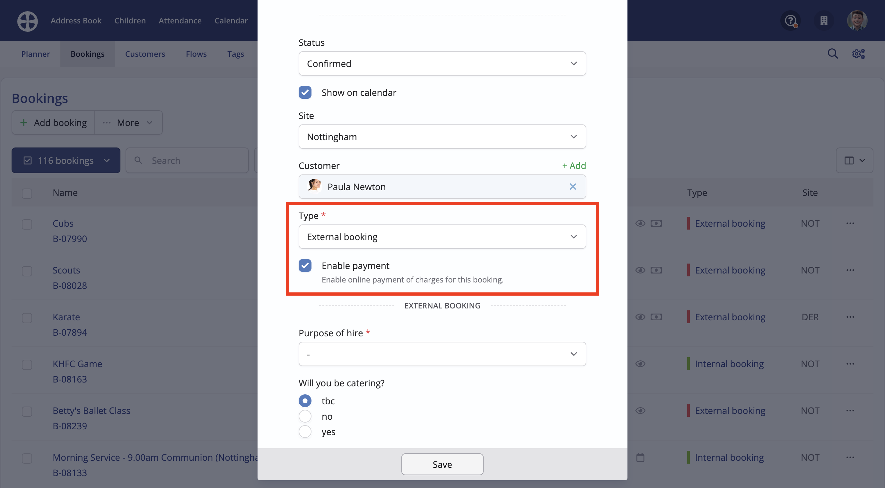This screenshot has width=885, height=488.
Task: Click calendar icon in Morning Service row
Action: (640, 457)
